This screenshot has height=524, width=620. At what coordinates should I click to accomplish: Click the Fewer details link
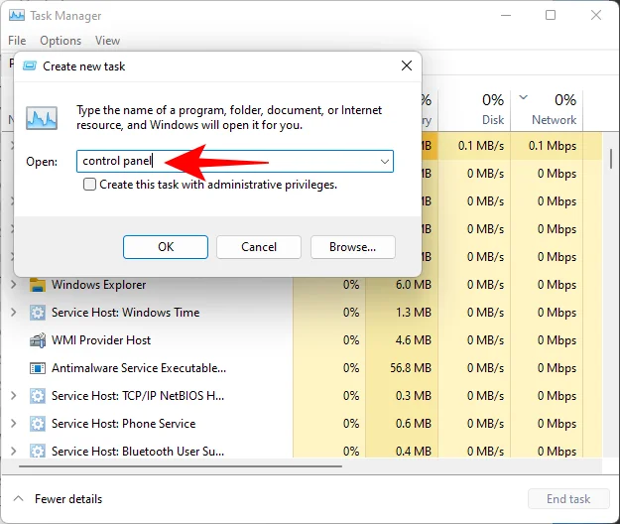pos(68,499)
